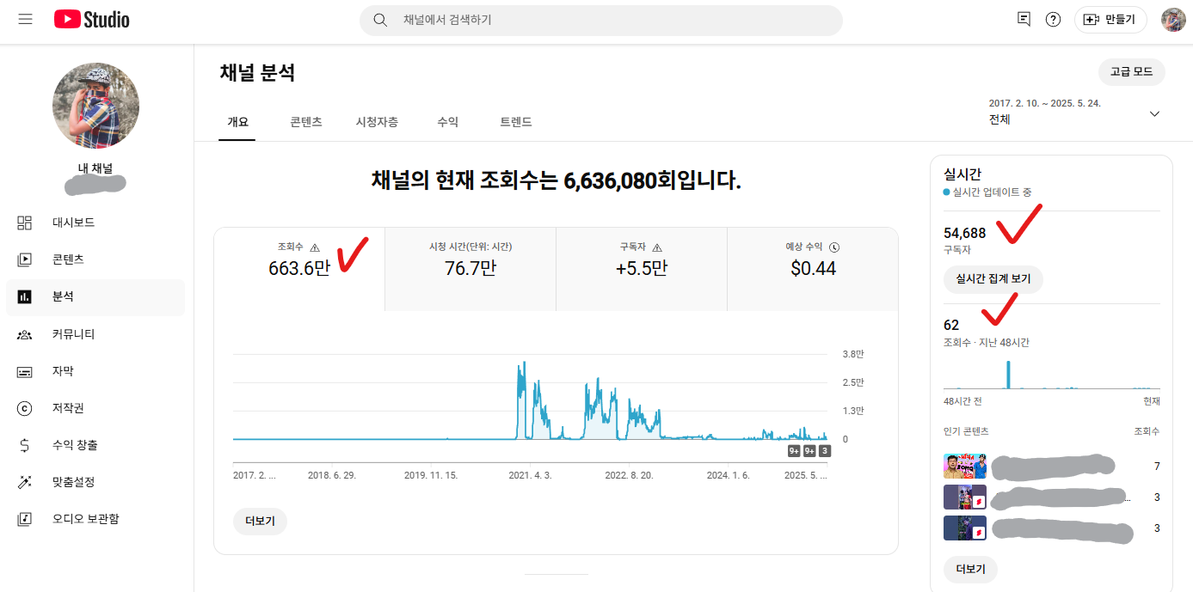
Task: Click the search magnifier icon
Action: (x=379, y=20)
